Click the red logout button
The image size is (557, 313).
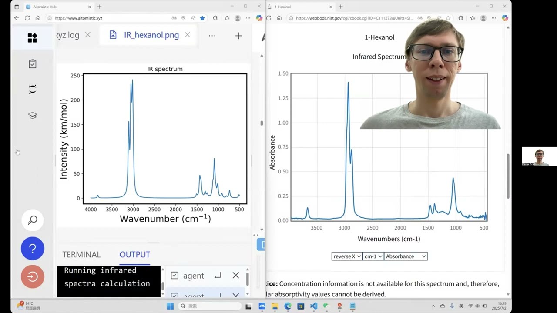click(x=33, y=276)
